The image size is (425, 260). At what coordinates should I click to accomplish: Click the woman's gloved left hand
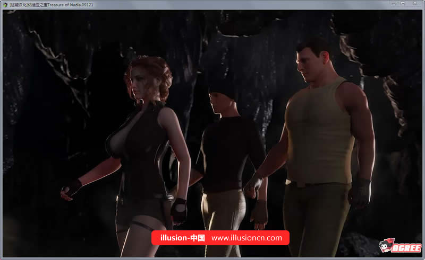pyautogui.click(x=178, y=211)
